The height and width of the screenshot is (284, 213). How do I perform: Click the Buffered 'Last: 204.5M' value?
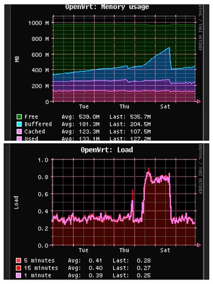click(130, 124)
